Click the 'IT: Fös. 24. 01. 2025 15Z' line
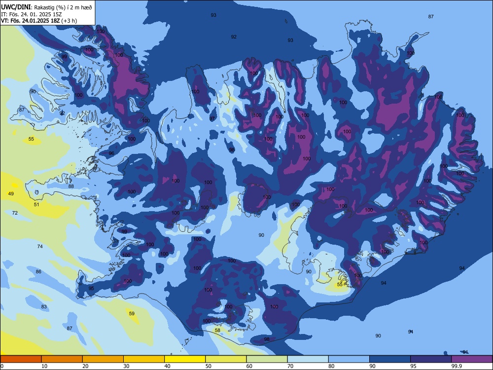Image resolution: width=493 pixels, height=370 pixels. click(31, 14)
